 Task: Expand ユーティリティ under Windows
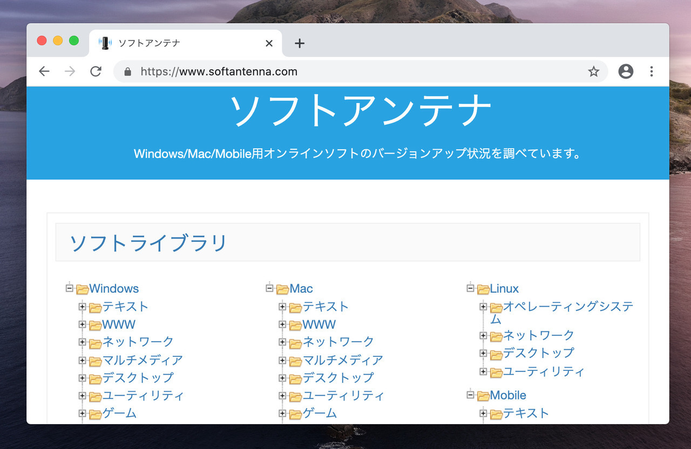tap(82, 396)
